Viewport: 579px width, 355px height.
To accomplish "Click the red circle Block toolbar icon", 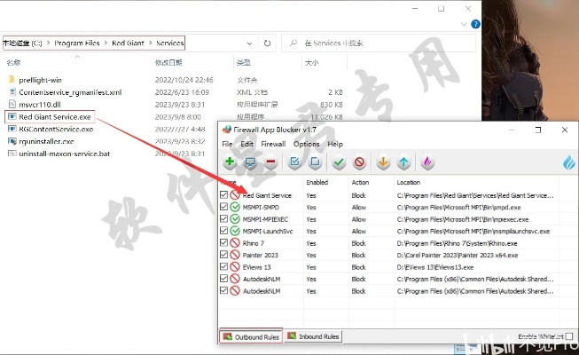I will coord(359,162).
